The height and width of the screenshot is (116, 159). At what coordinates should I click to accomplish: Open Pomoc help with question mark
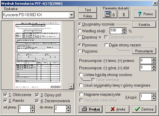[145, 14]
